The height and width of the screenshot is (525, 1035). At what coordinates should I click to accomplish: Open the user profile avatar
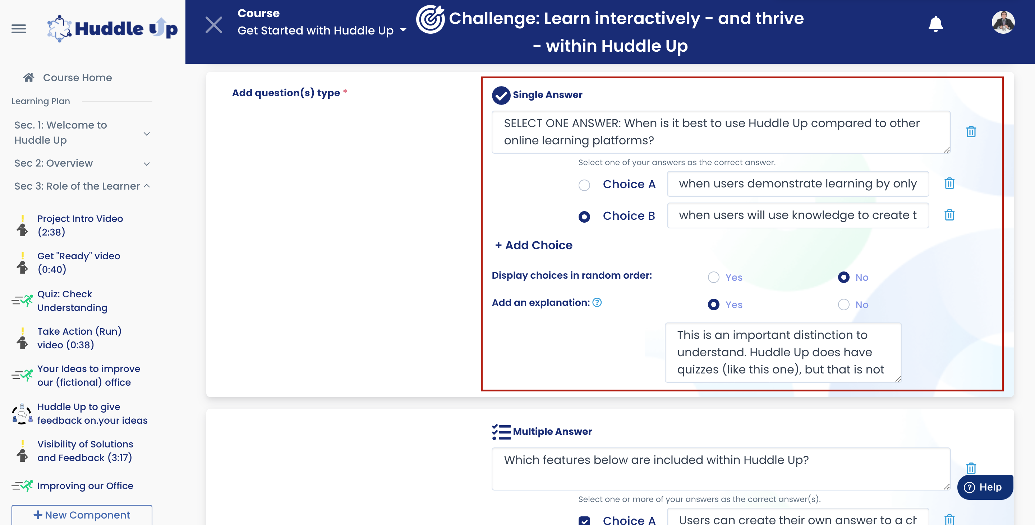pos(1003,23)
